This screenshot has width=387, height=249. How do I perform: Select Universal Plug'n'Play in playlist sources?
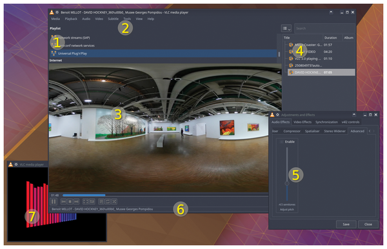(x=163, y=54)
